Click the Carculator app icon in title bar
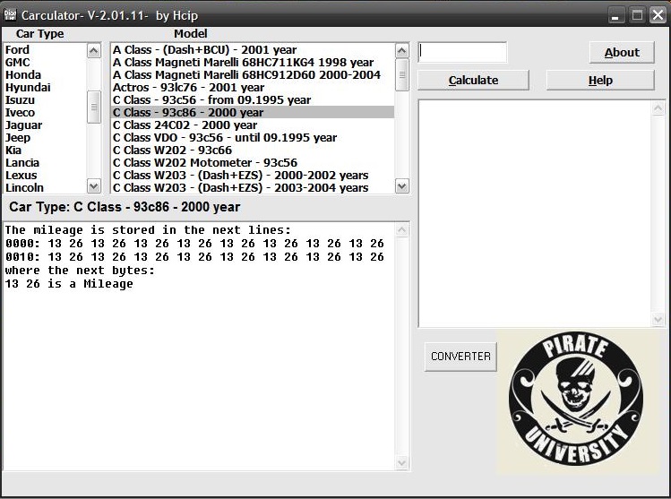 pos(11,15)
